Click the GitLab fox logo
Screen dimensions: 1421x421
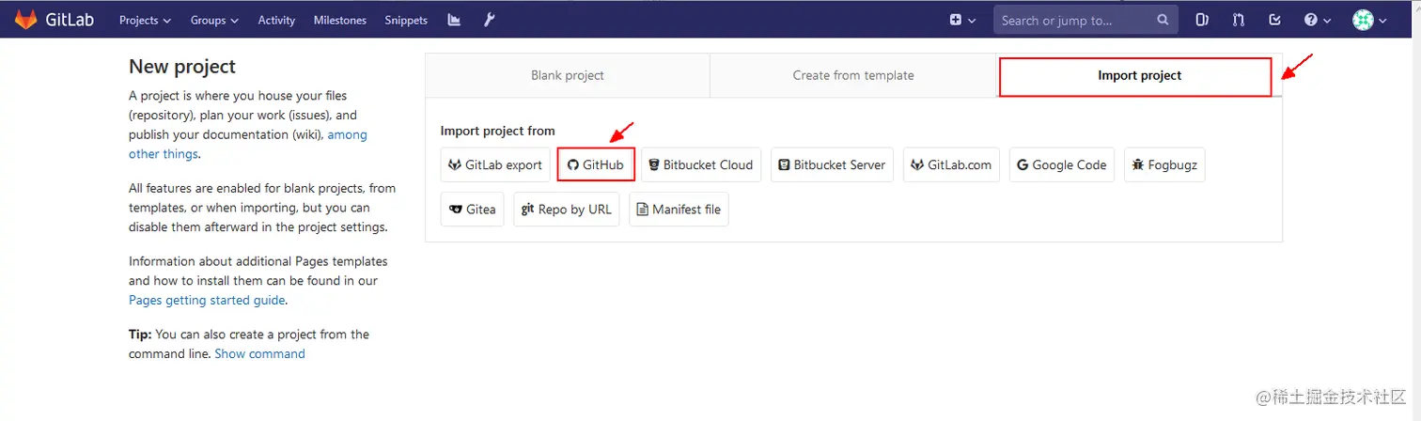click(x=25, y=19)
